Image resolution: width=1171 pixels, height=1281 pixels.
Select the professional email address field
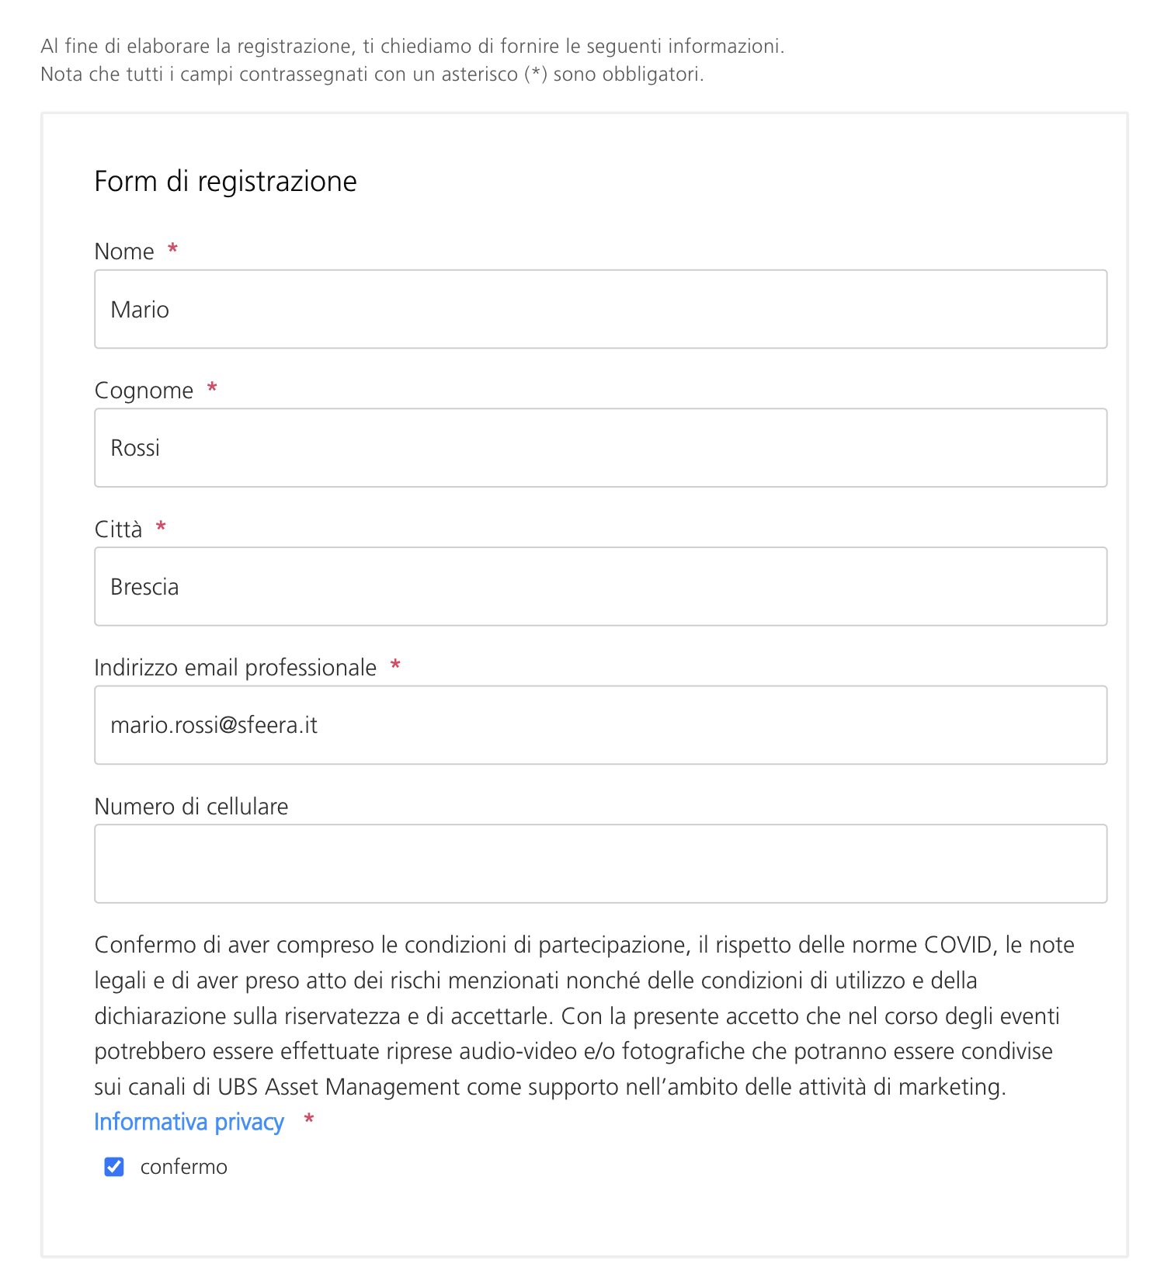coord(600,725)
